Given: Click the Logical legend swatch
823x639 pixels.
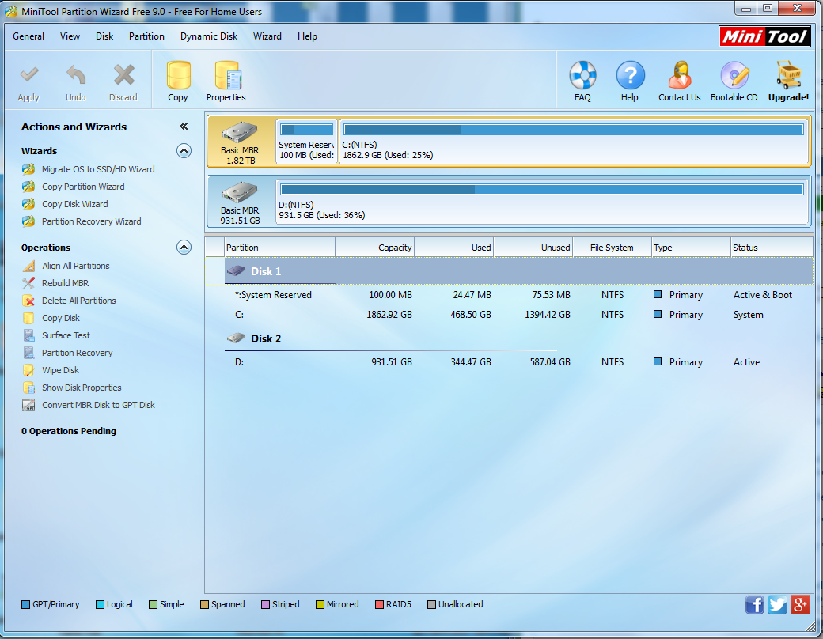Looking at the screenshot, I should 100,604.
